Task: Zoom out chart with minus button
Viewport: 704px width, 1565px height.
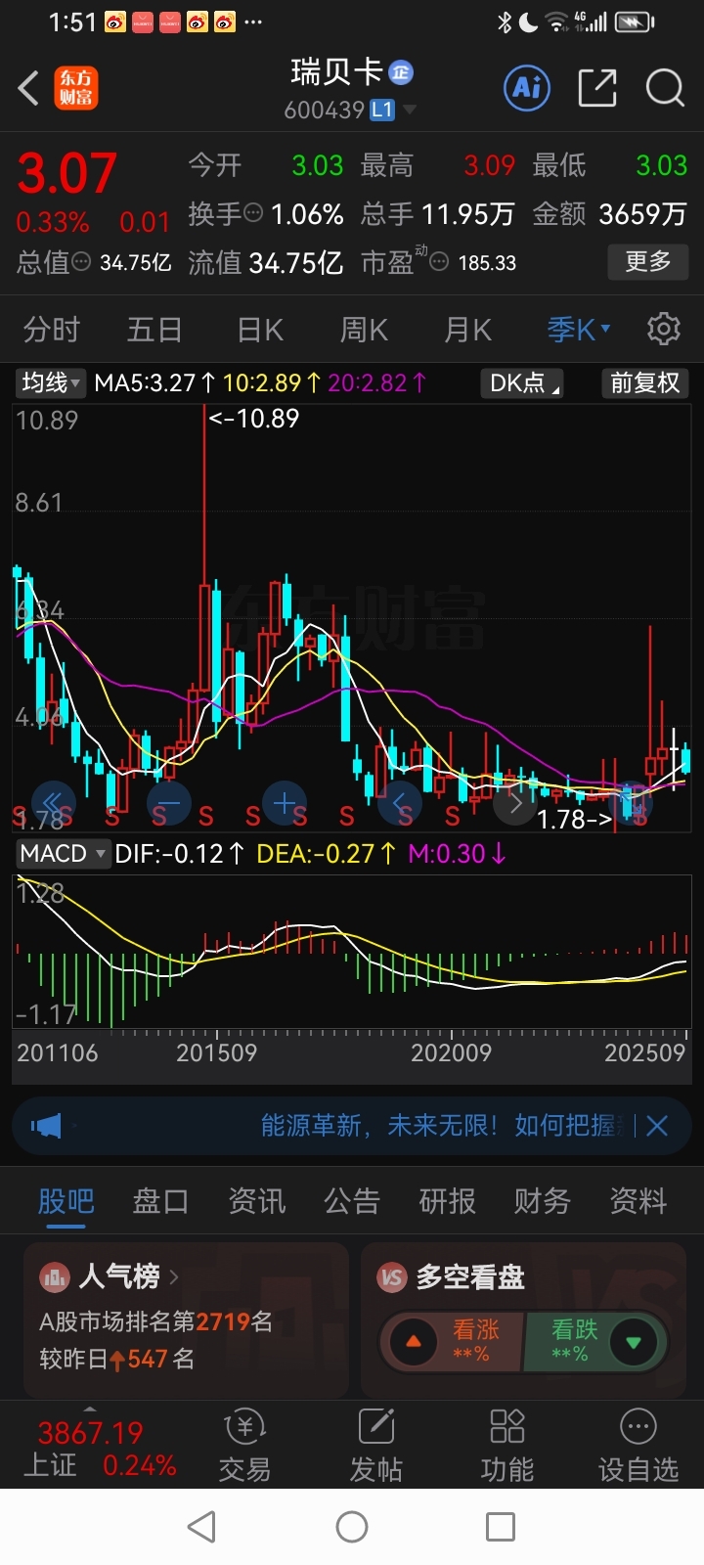Action: tap(168, 805)
